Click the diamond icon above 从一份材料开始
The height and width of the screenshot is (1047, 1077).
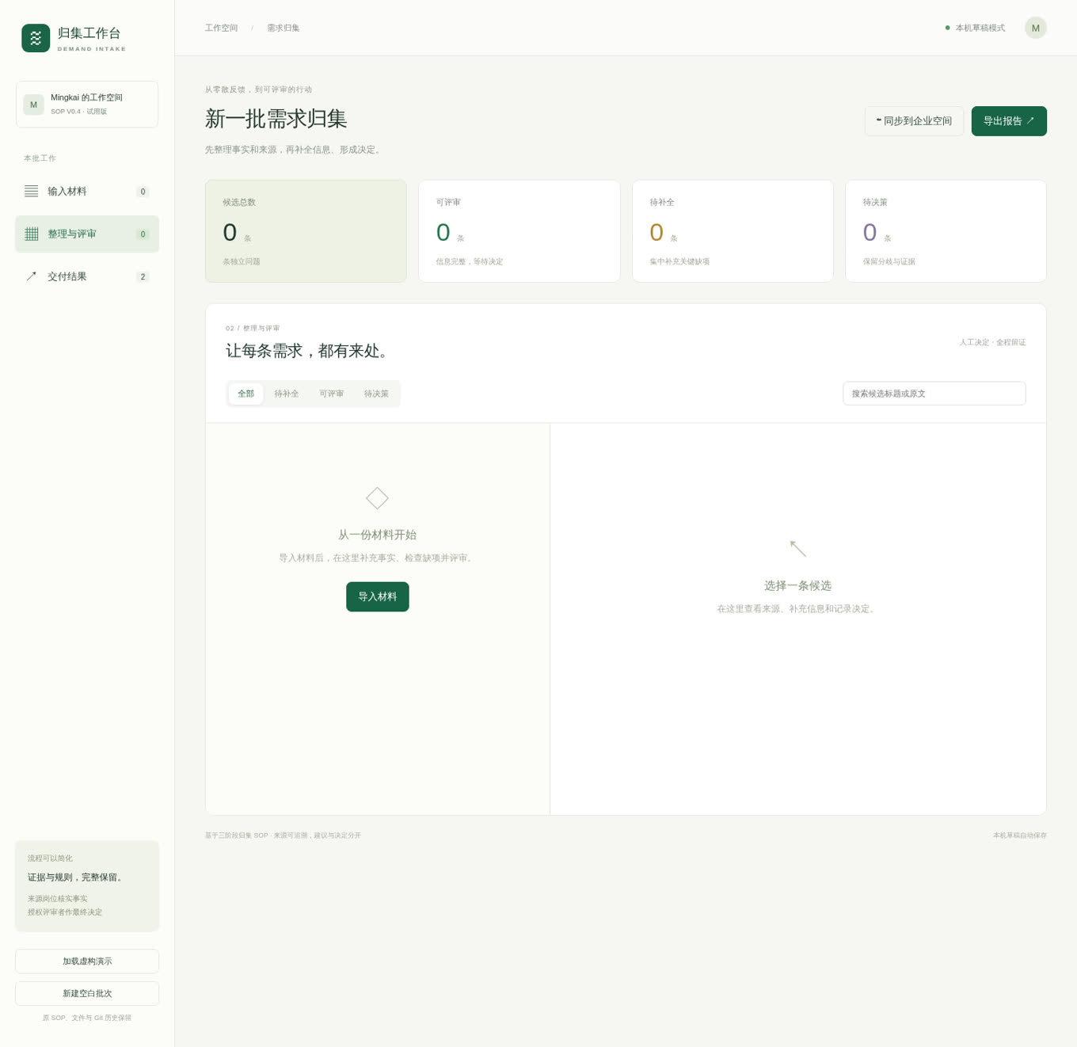[377, 498]
